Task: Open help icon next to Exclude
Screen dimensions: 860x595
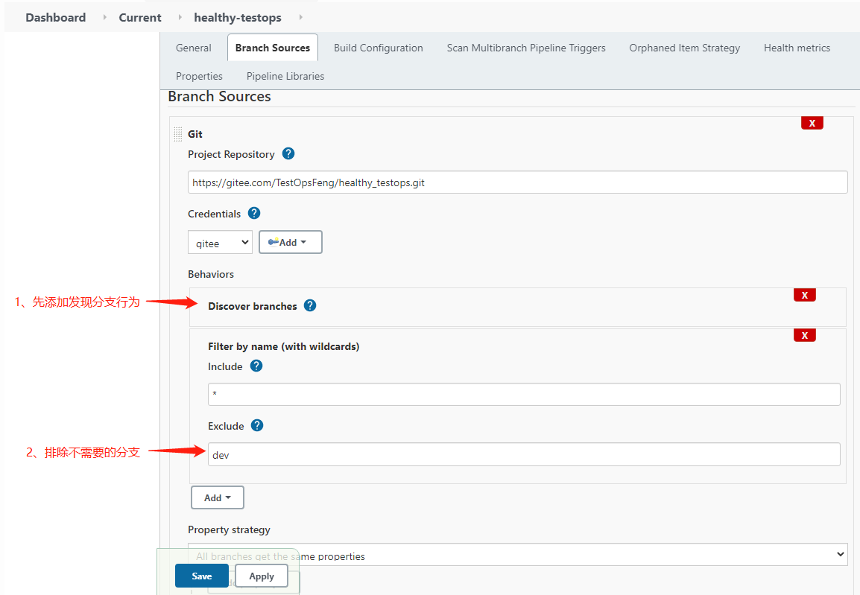Action: (x=256, y=426)
